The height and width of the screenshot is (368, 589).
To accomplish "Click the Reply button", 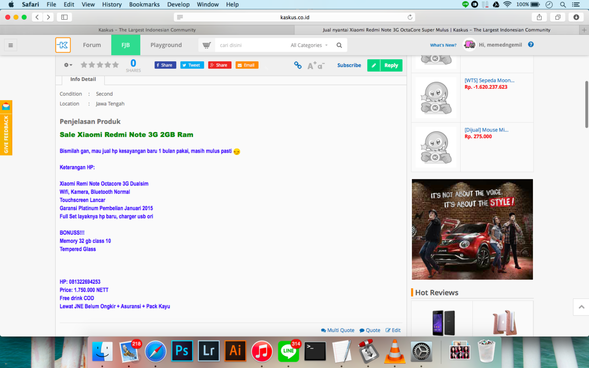I will pos(391,65).
